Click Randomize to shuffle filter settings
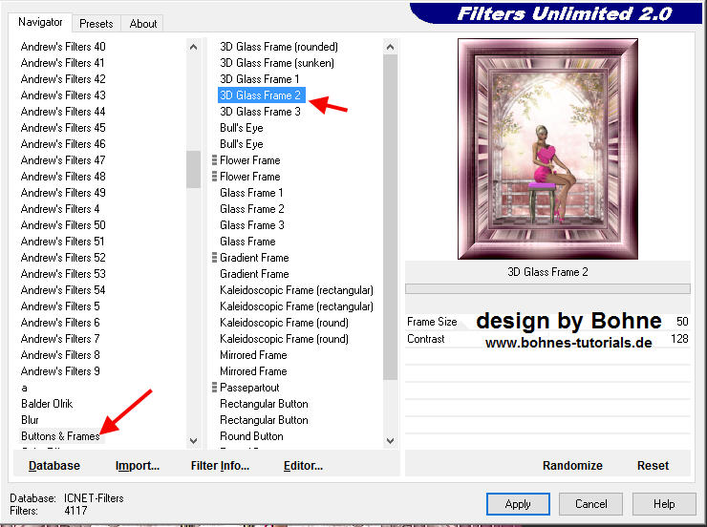707x527 pixels. pyautogui.click(x=572, y=466)
